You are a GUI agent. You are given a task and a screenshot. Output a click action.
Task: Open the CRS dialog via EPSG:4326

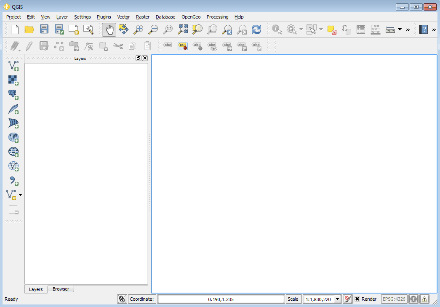tap(394, 299)
